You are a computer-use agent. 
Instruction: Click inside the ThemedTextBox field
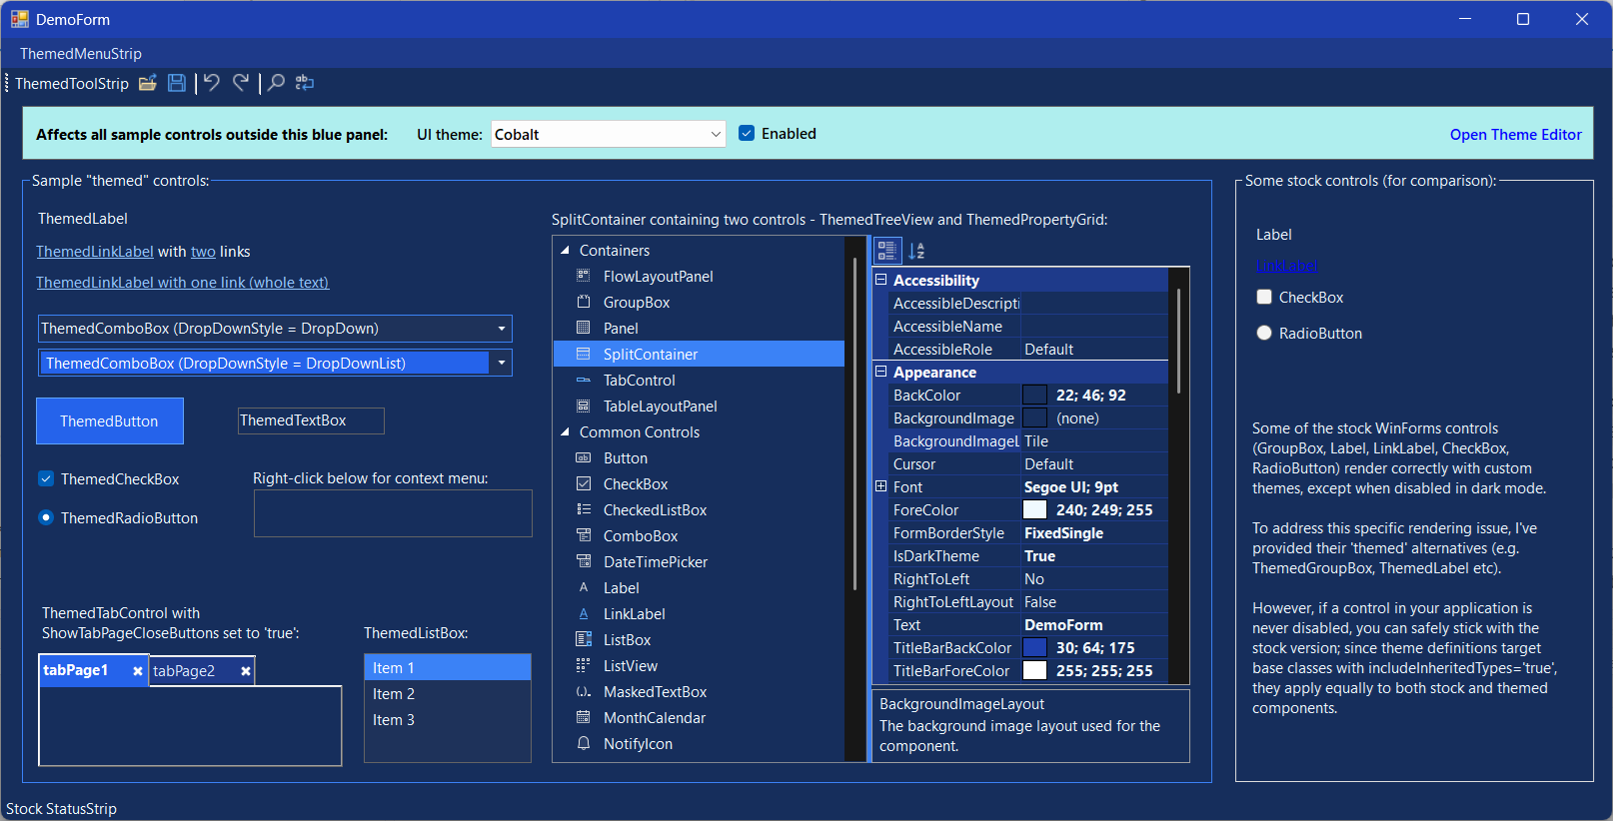pyautogui.click(x=311, y=420)
